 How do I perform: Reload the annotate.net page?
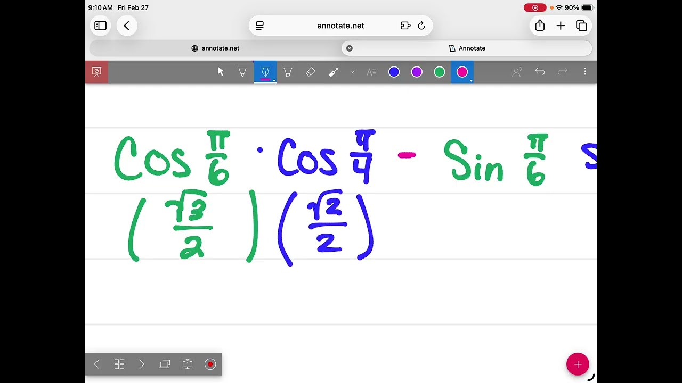pos(421,26)
